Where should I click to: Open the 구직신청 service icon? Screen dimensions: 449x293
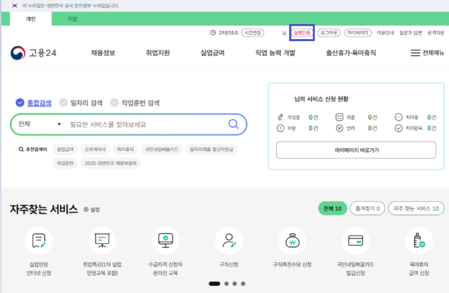pyautogui.click(x=228, y=241)
